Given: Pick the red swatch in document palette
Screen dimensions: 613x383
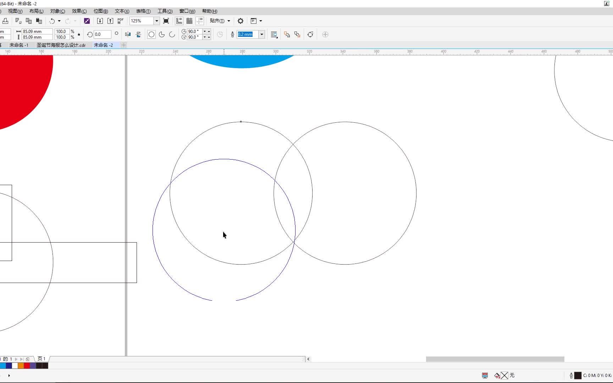Looking at the screenshot, I should [x=27, y=366].
